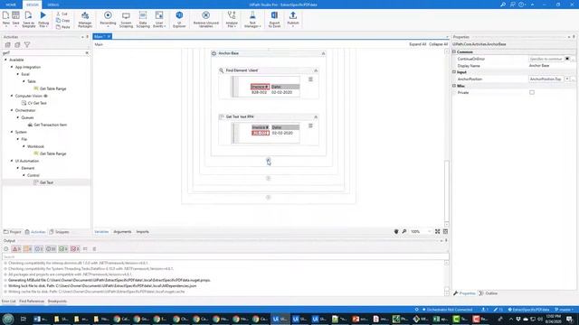Open the Variables panel tab
579x325 pixels.
pos(101,232)
